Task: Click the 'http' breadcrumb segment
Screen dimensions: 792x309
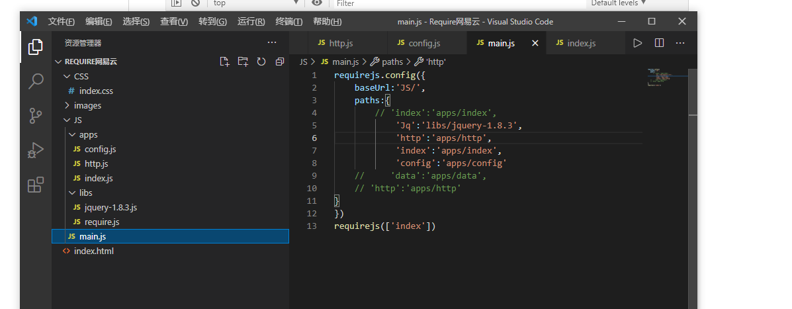Action: pyautogui.click(x=430, y=62)
